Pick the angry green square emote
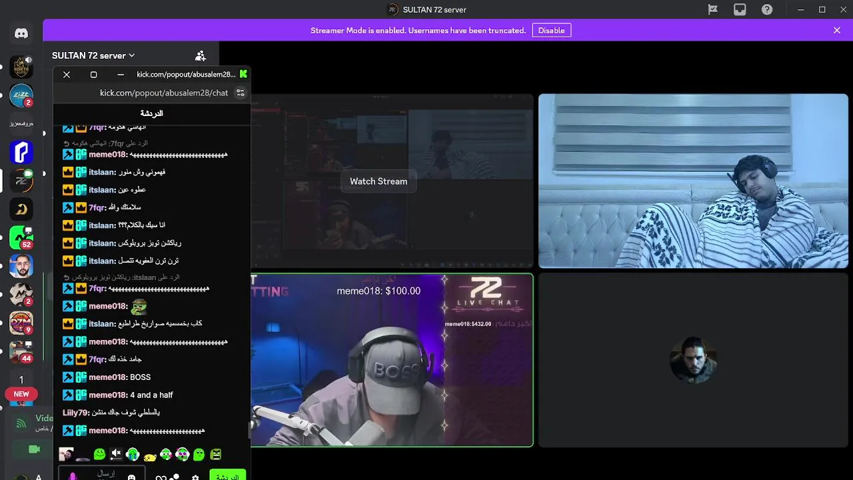 click(x=215, y=455)
